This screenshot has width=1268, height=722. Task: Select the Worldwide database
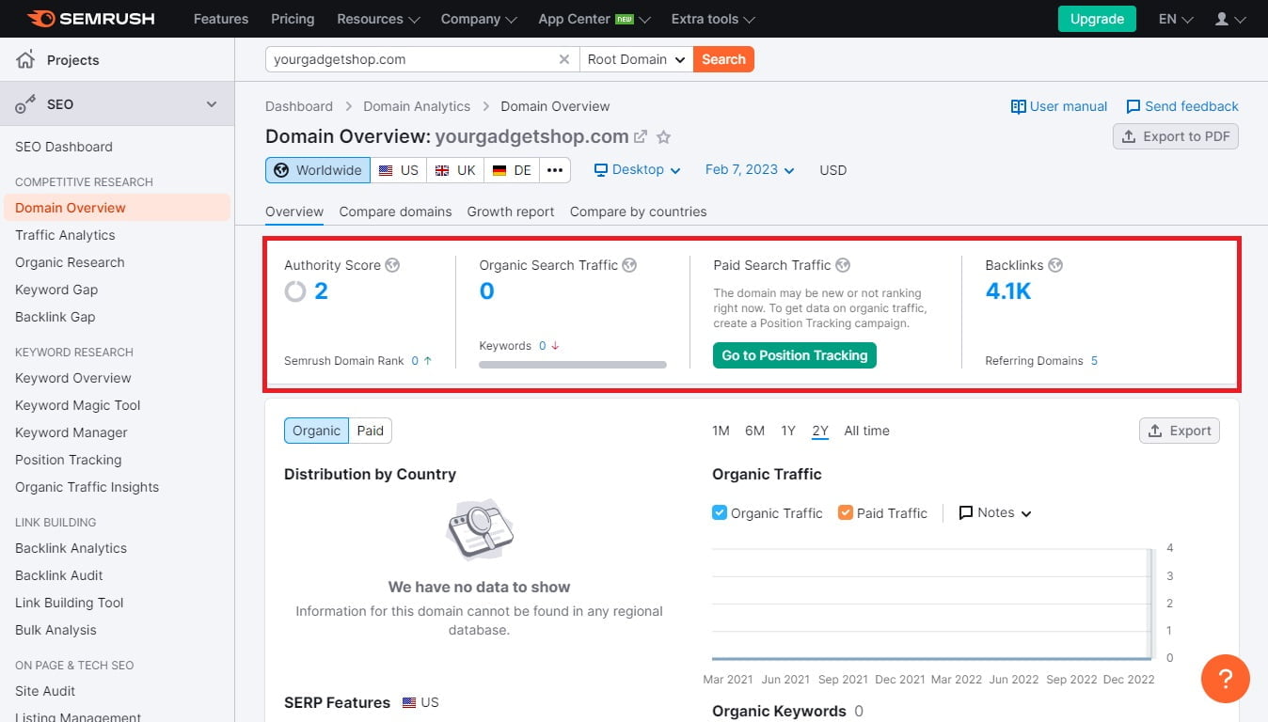[318, 170]
